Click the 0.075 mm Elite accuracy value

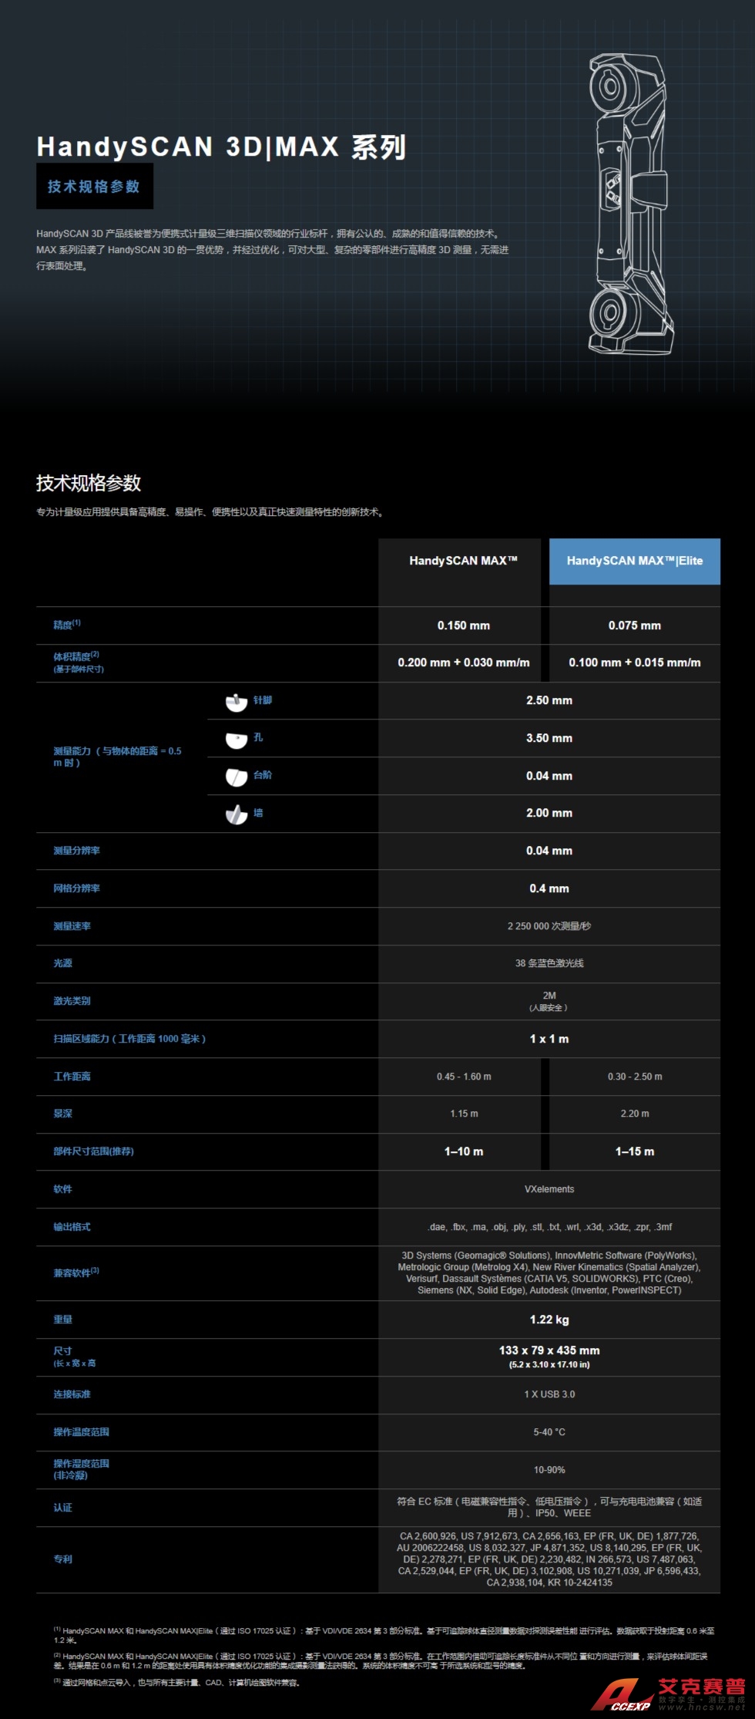634,625
